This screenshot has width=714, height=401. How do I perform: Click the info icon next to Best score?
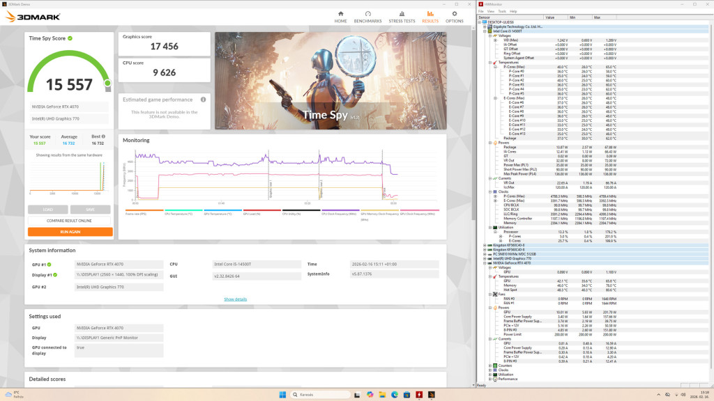(103, 136)
